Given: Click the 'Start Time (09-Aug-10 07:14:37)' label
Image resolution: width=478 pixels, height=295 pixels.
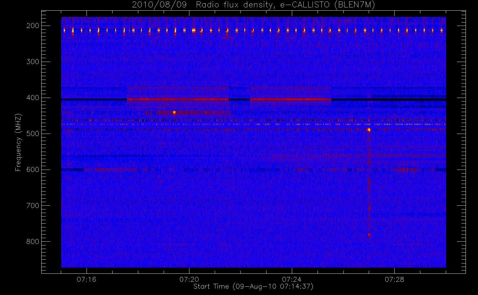Looking at the screenshot, I should click(253, 286).
